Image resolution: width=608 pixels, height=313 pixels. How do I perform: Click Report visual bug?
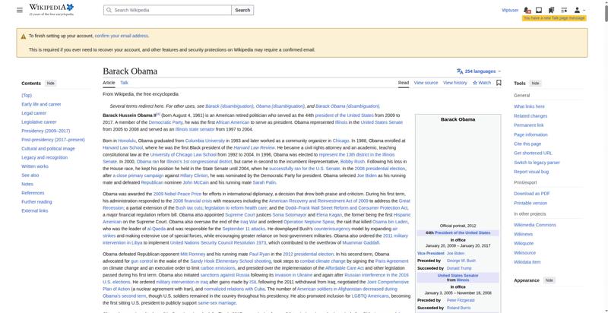click(531, 172)
